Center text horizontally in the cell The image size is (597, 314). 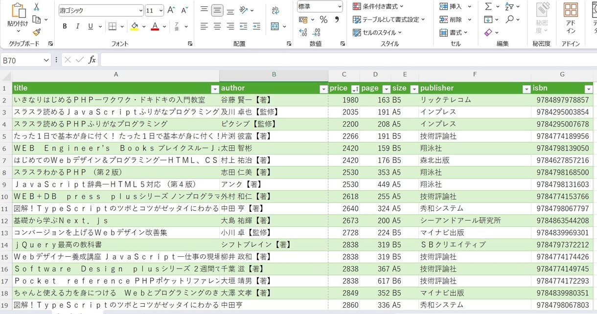click(217, 26)
